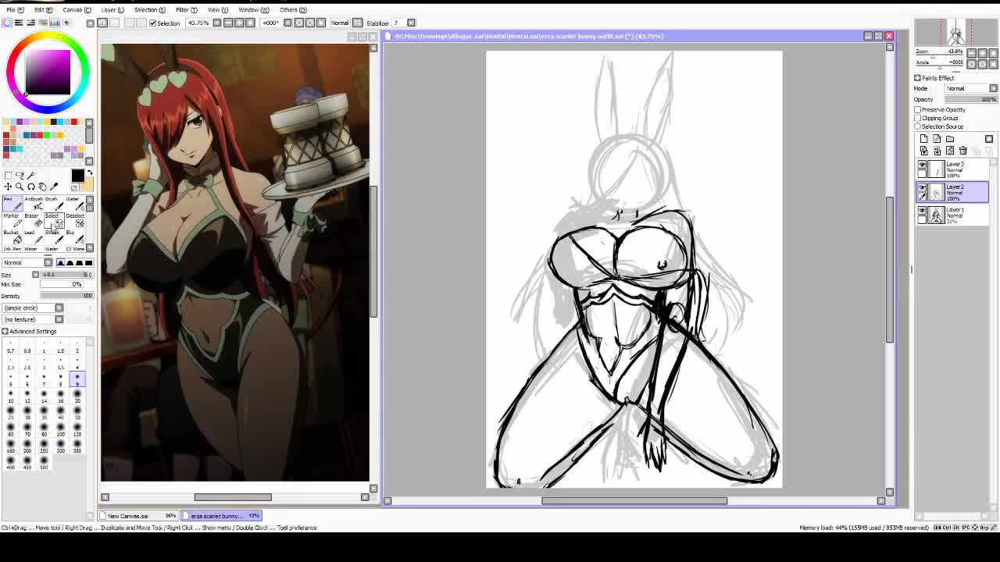The width and height of the screenshot is (1000, 562).
Task: Open brush Size multiplier x0.1 dropdown
Action: click(x=35, y=275)
